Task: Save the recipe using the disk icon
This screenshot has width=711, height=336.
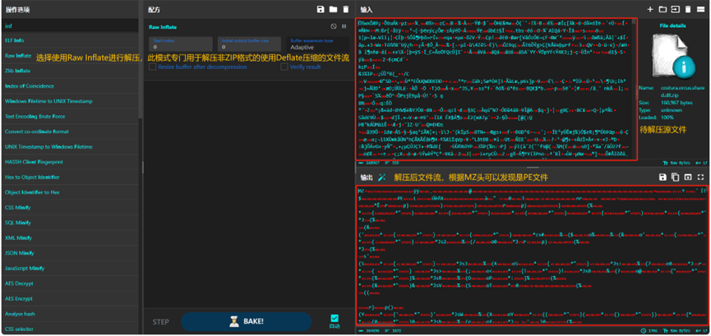Action: click(x=321, y=9)
